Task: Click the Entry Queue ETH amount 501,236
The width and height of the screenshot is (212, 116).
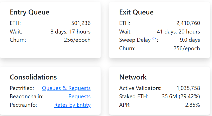Action: tap(81, 23)
